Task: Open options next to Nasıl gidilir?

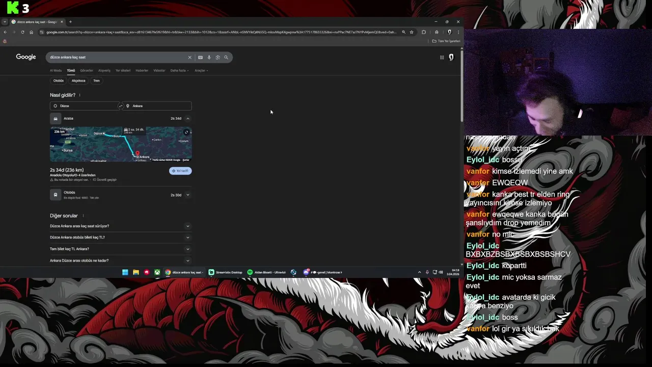Action: click(79, 95)
